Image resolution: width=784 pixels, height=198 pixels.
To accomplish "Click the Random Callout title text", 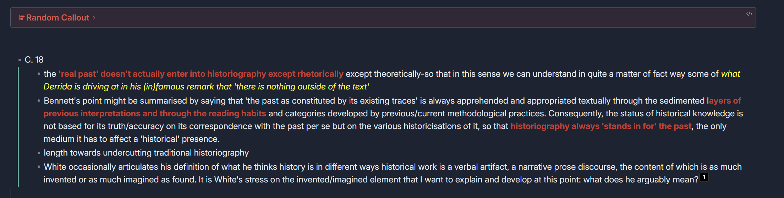I will tap(57, 18).
